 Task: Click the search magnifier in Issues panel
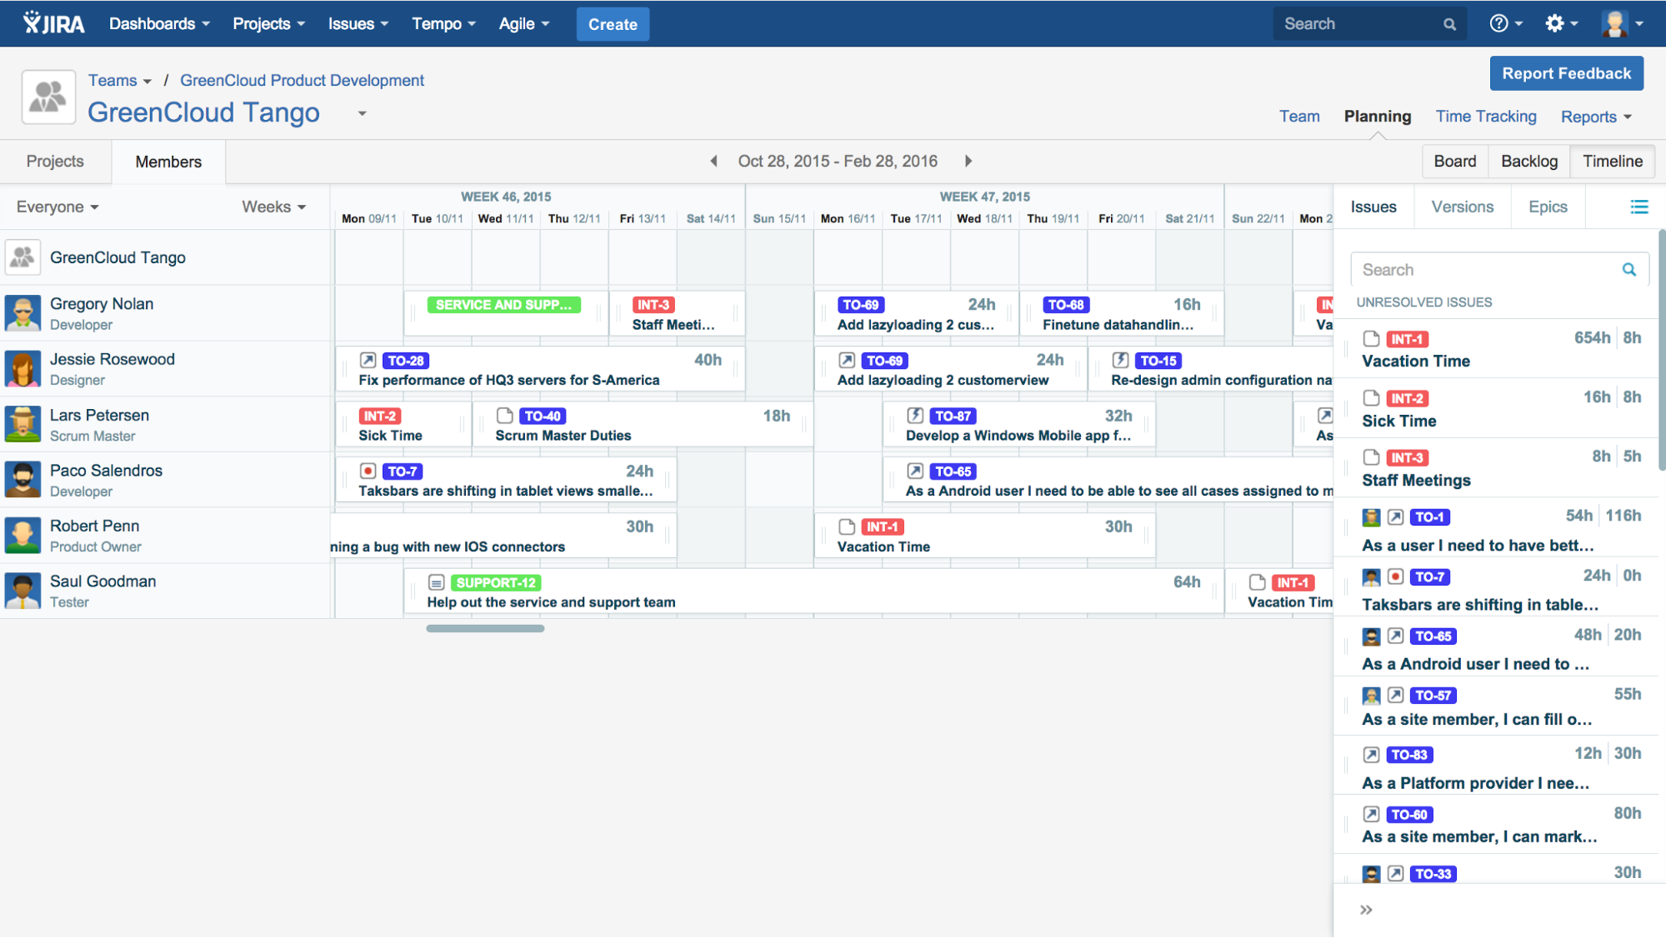click(1628, 270)
